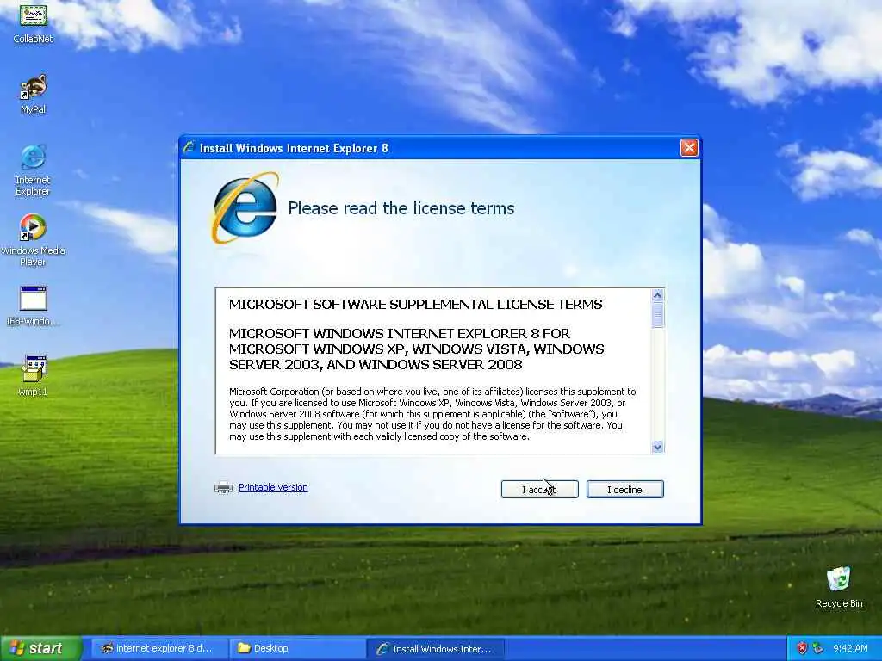The width and height of the screenshot is (882, 661).
Task: Switch to the Desktop folder taskbar item
Action: pyautogui.click(x=296, y=649)
